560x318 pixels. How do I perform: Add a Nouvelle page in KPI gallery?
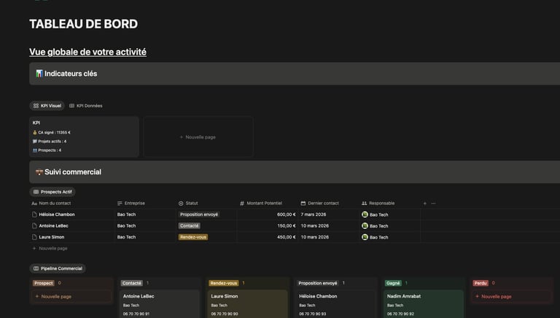point(198,137)
